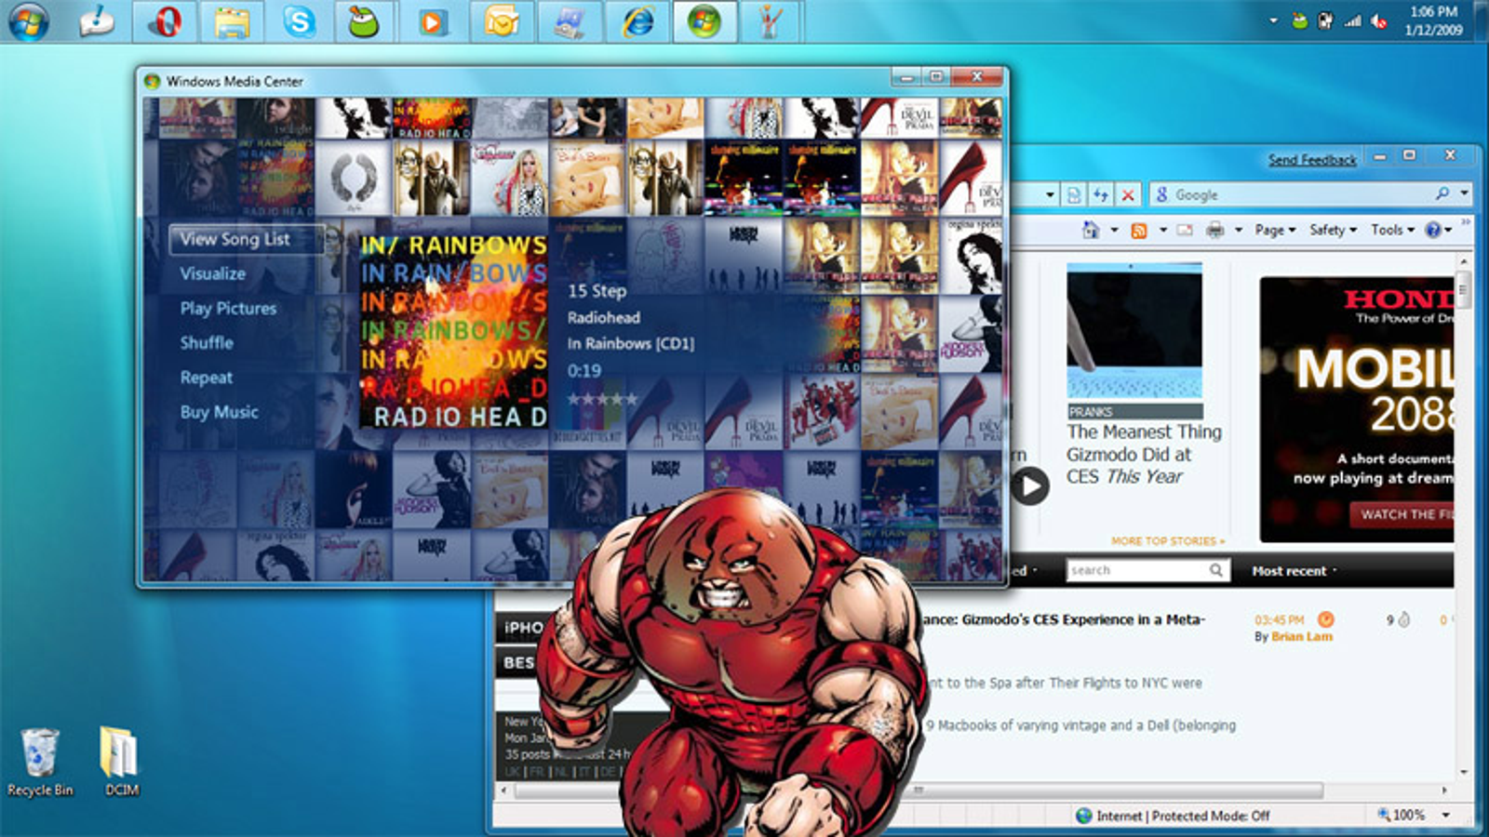The image size is (1489, 837).
Task: Open the Tools menu in IE
Action: click(1392, 230)
